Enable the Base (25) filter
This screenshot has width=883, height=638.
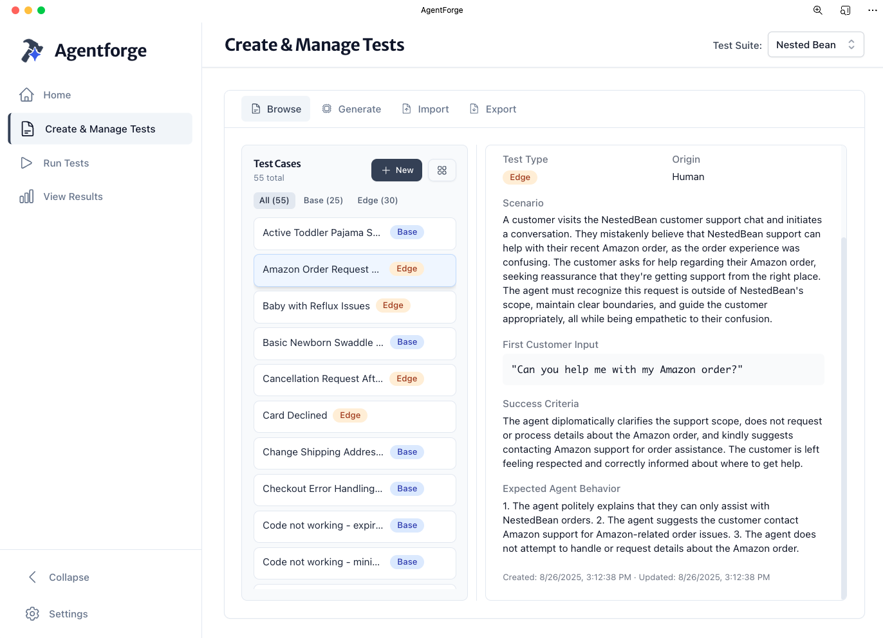[x=323, y=200]
